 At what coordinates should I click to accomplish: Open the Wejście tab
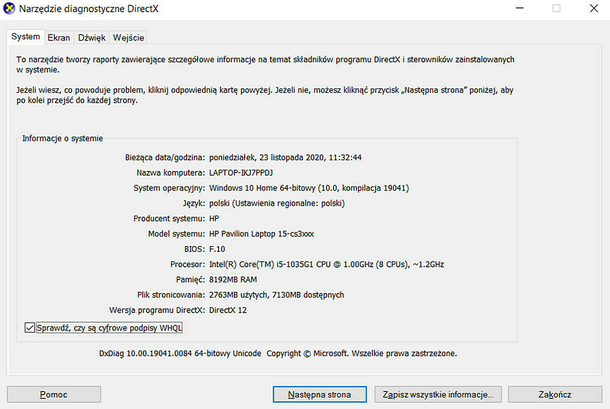128,38
